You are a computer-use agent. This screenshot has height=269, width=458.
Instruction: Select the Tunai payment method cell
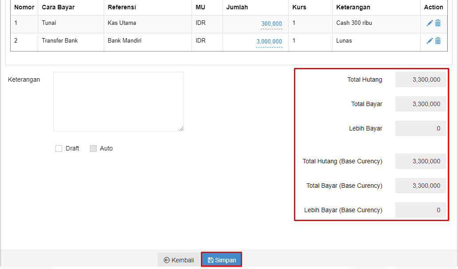(x=71, y=24)
